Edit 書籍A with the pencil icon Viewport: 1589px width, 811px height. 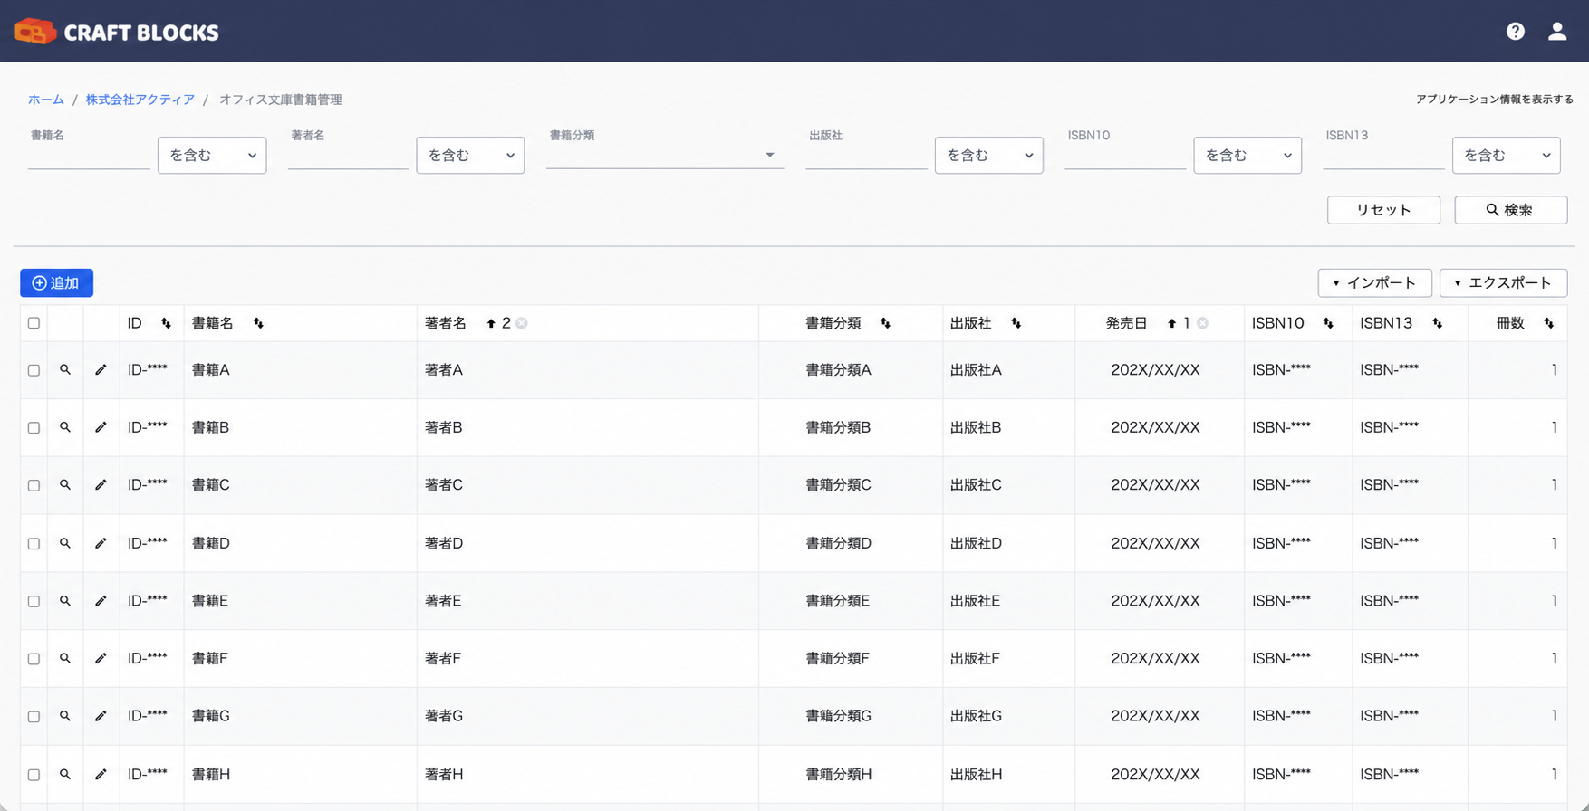click(x=101, y=370)
